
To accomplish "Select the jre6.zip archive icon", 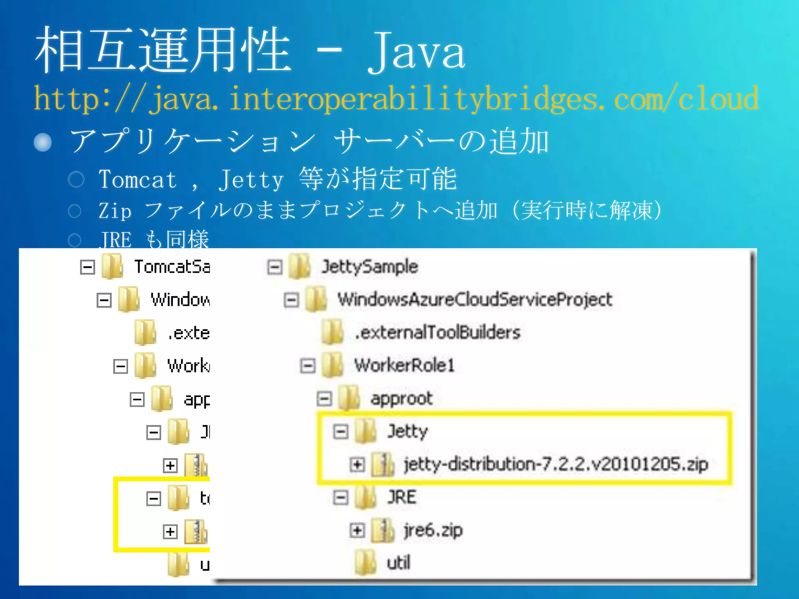I will [382, 530].
